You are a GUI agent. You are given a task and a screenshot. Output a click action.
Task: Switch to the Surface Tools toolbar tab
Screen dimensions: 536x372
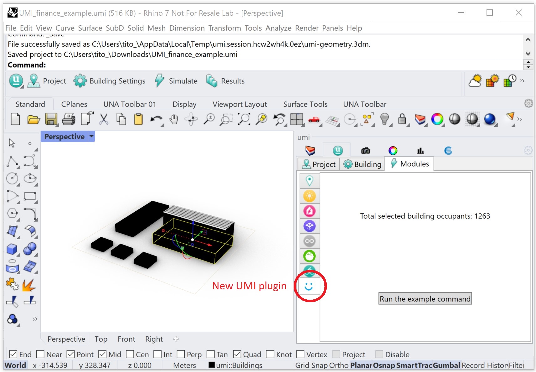coord(305,104)
